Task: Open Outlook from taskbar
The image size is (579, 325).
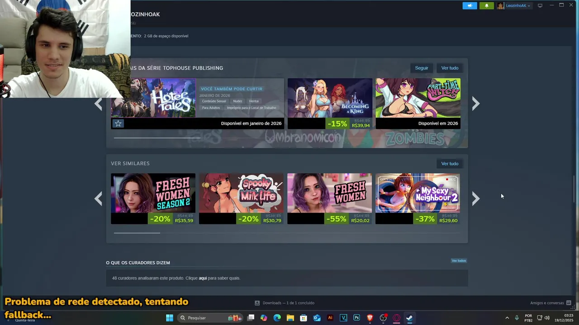Action: click(x=317, y=318)
